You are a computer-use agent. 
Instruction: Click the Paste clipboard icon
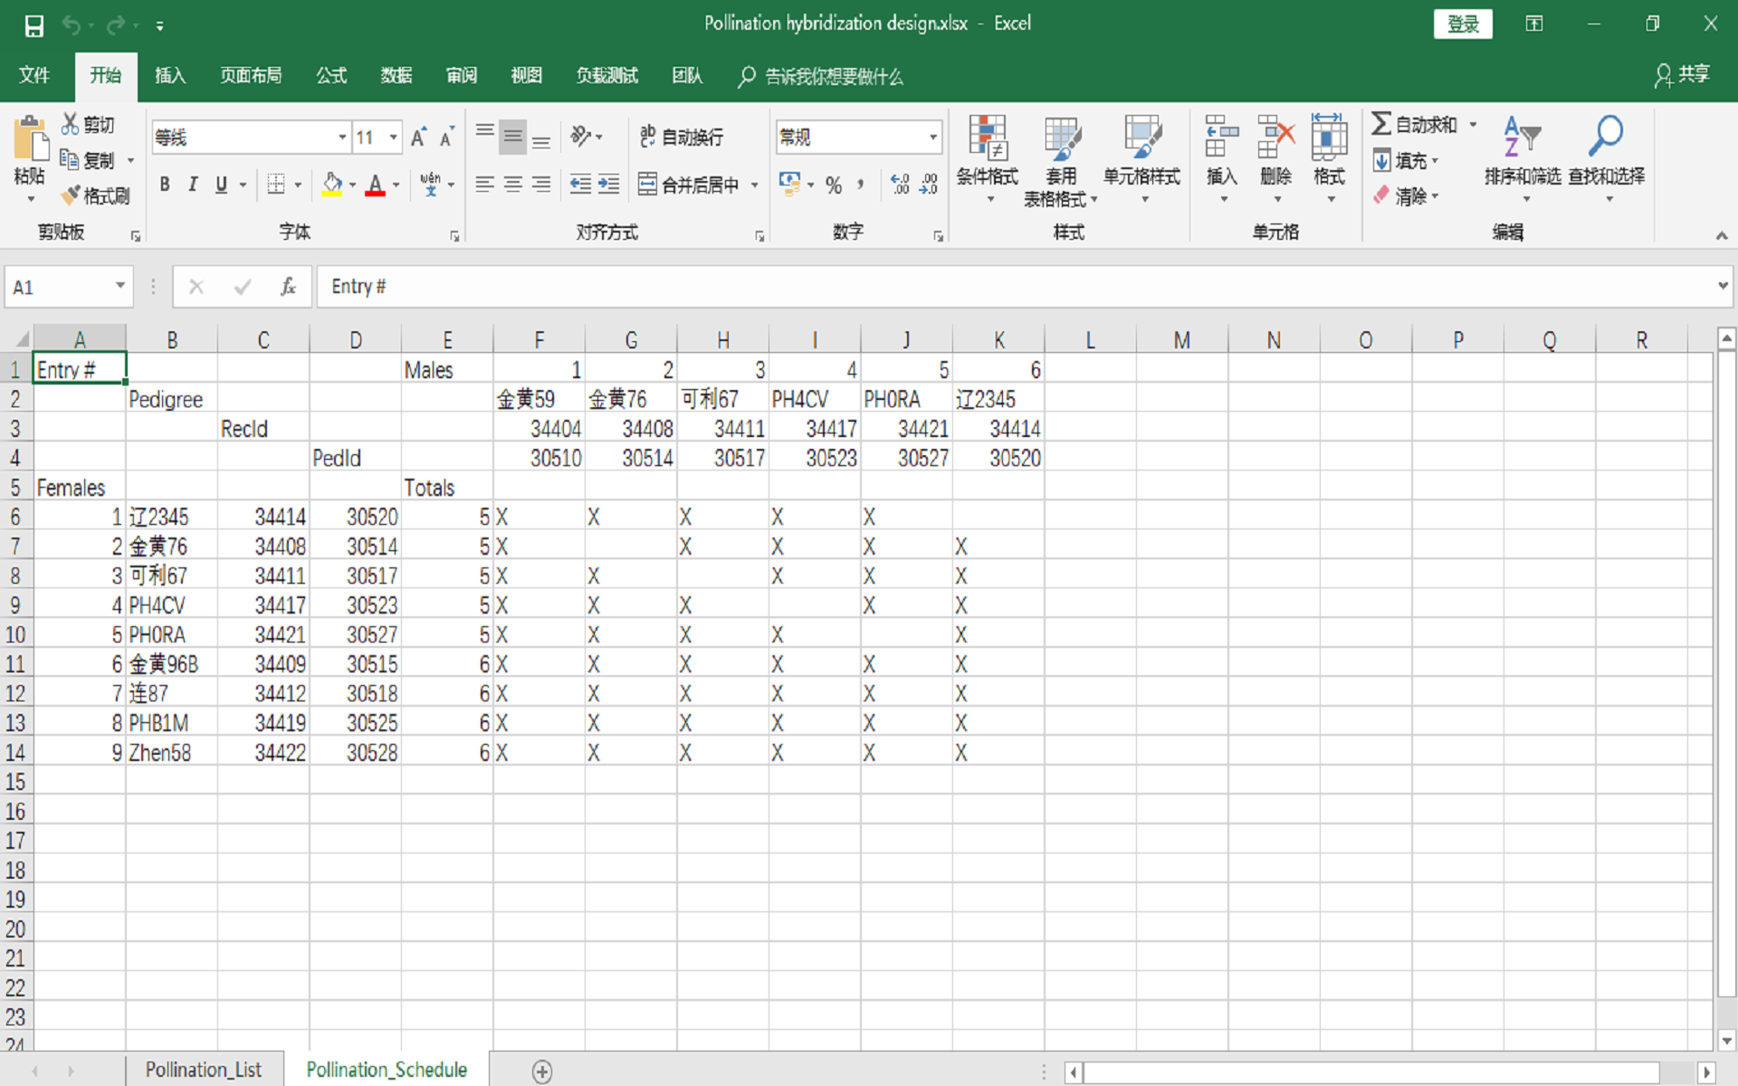31,139
